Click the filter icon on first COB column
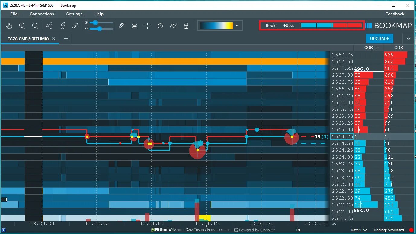The width and height of the screenshot is (416, 234). pyautogui.click(x=376, y=48)
